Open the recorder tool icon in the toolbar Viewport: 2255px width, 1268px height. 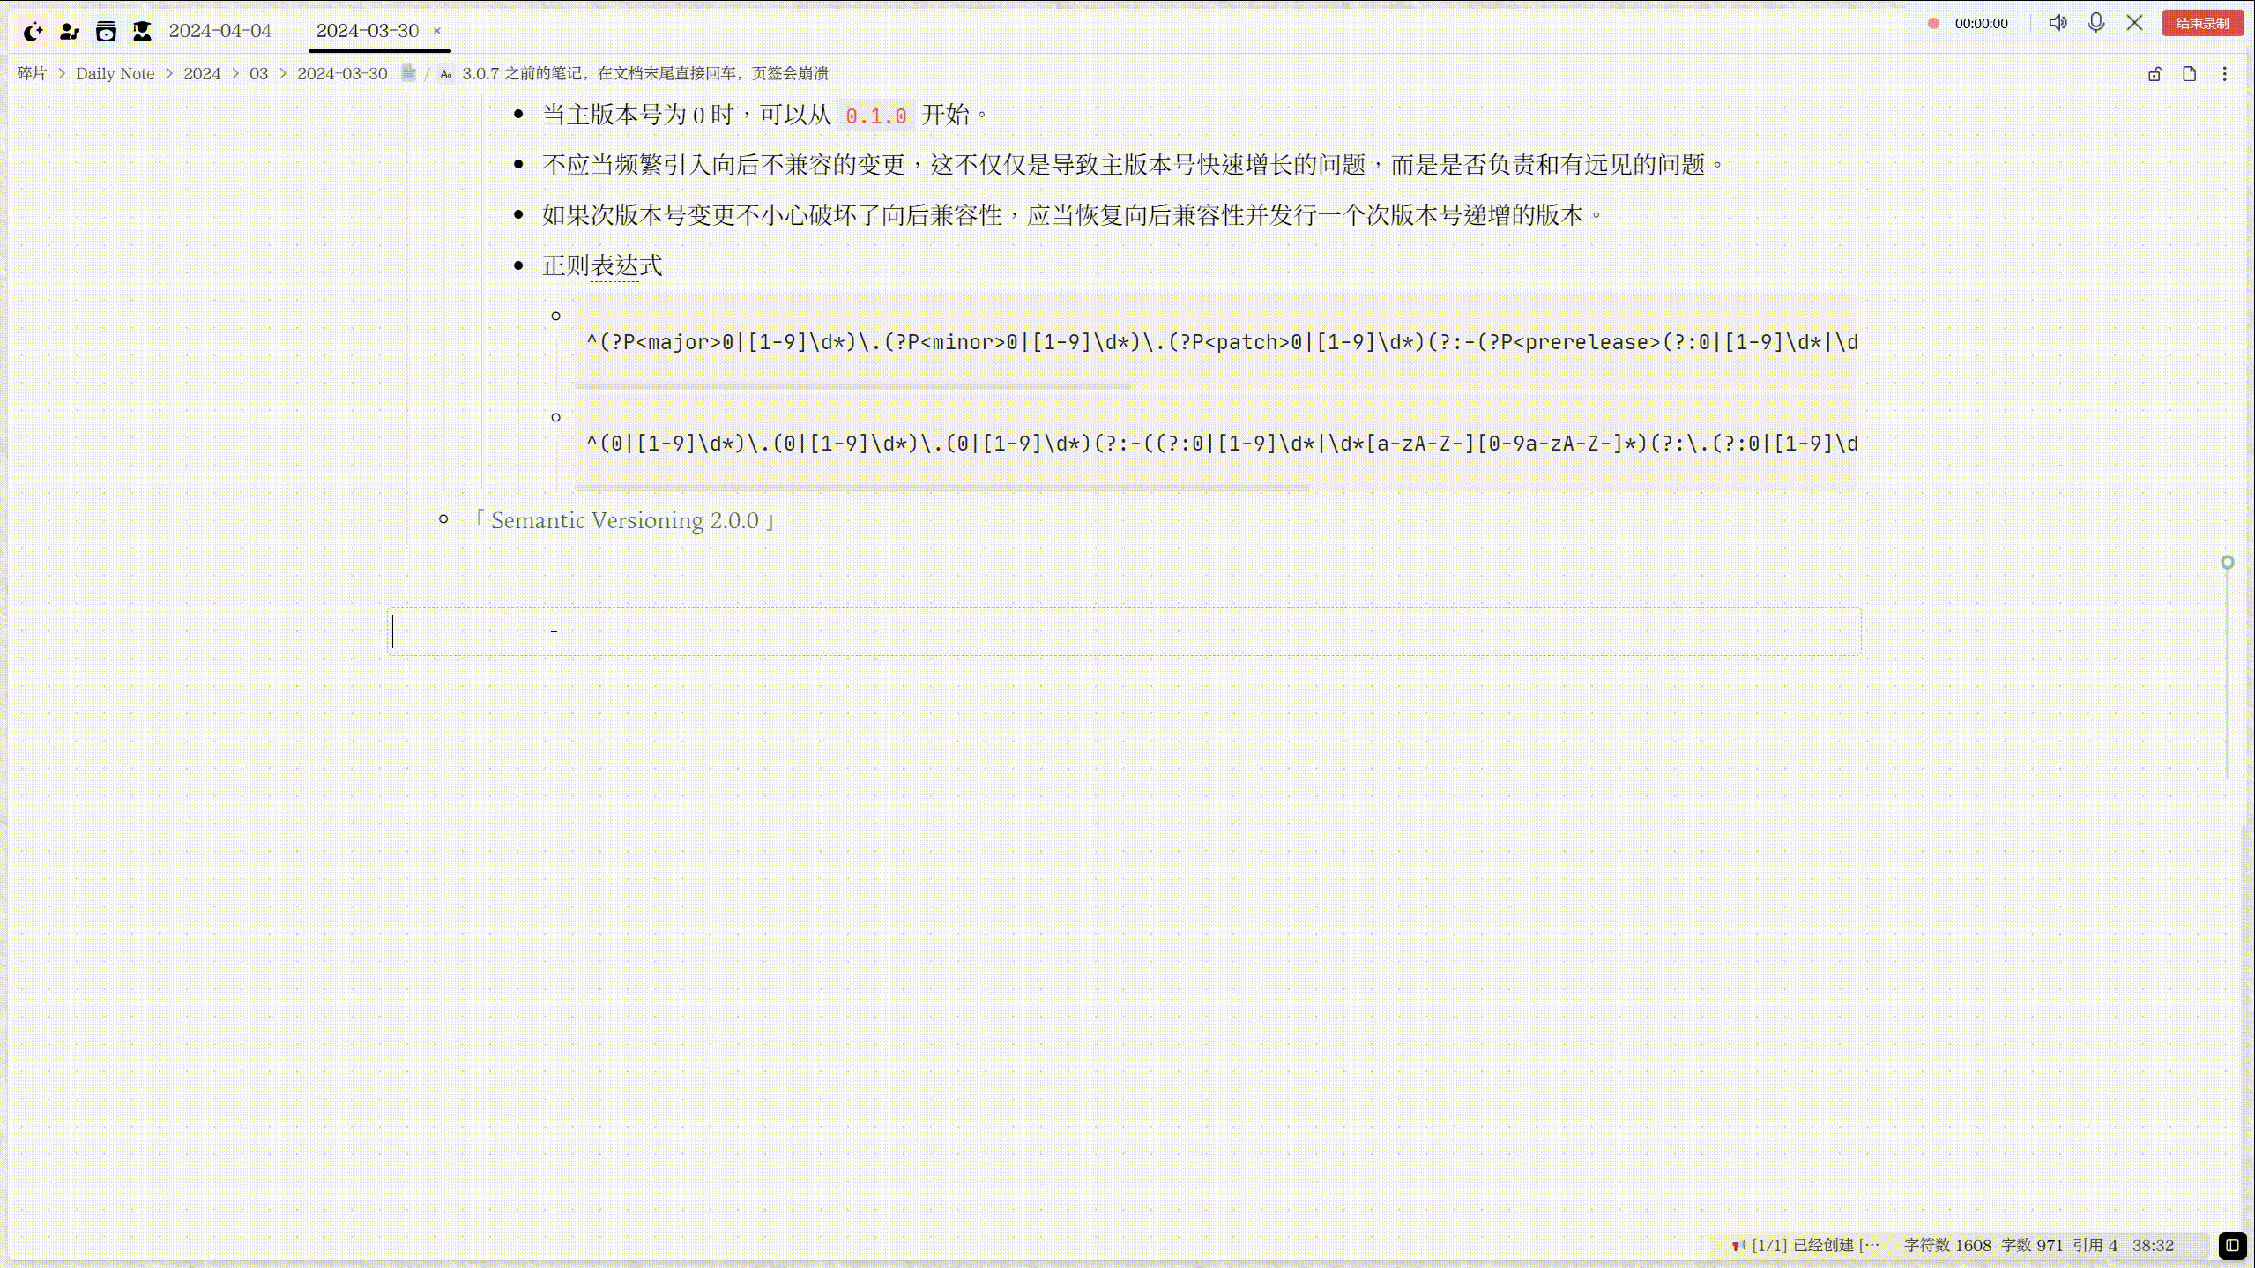[106, 31]
